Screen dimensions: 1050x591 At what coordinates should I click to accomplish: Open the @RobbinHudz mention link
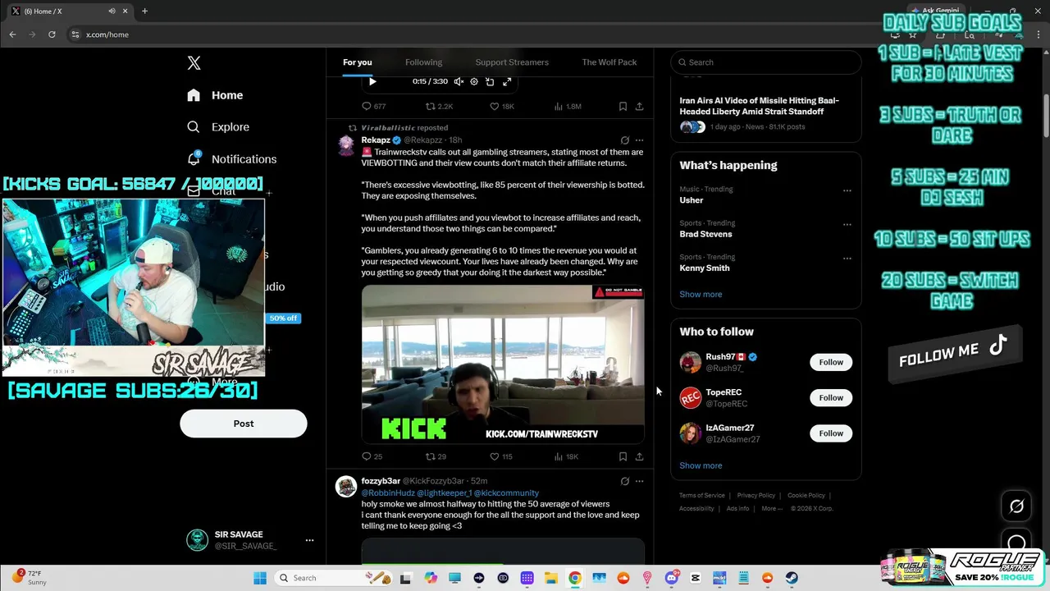[388, 492]
